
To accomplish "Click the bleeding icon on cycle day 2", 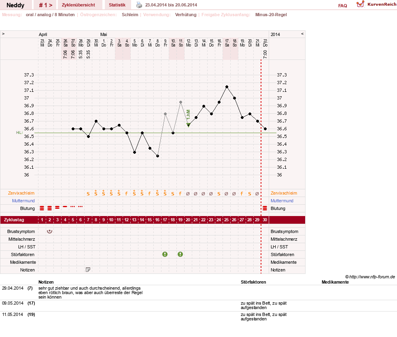I will pos(50,208).
